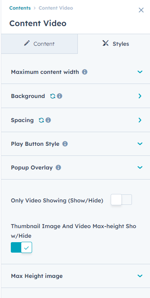Click the info icon beside Background
150x298 pixels.
(60, 96)
